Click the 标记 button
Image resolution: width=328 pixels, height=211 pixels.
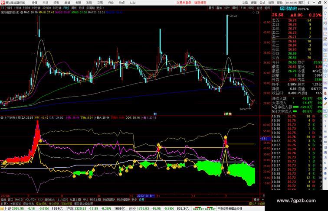pyautogui.click(x=251, y=8)
